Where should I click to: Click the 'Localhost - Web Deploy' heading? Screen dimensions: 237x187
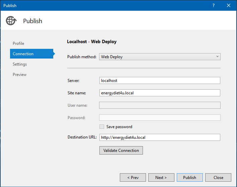[92, 41]
